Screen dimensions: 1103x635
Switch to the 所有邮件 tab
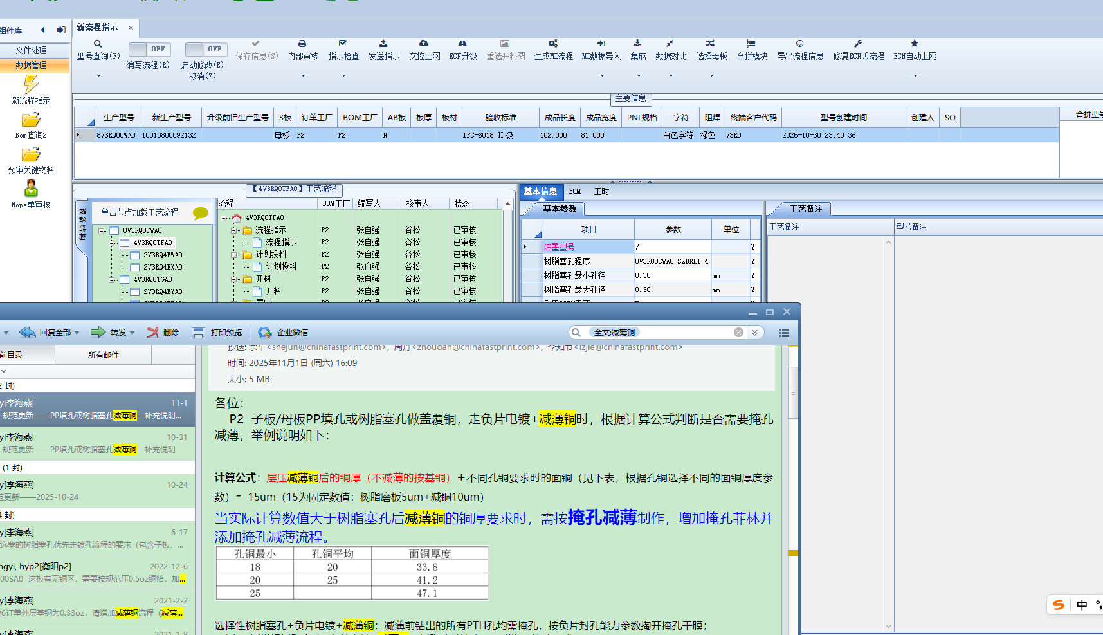(x=104, y=355)
